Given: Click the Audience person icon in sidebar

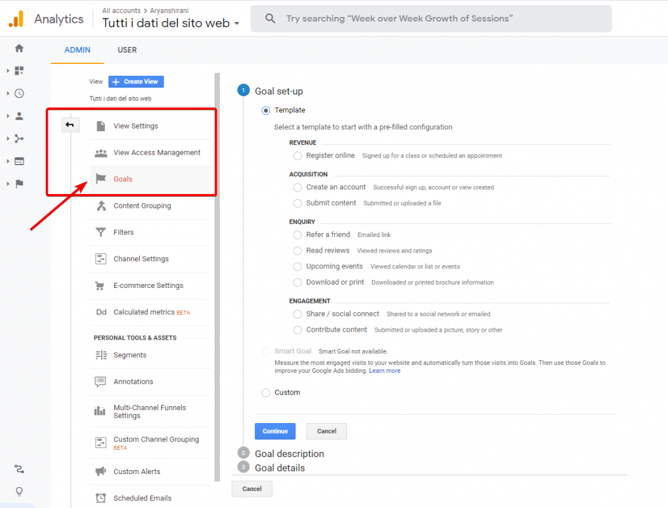Looking at the screenshot, I should pos(19,116).
